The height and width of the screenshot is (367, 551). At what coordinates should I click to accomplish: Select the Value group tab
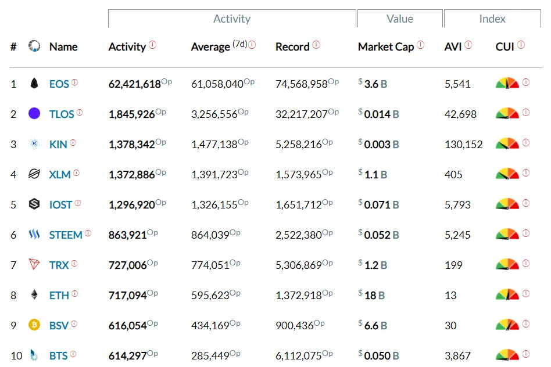(x=400, y=19)
